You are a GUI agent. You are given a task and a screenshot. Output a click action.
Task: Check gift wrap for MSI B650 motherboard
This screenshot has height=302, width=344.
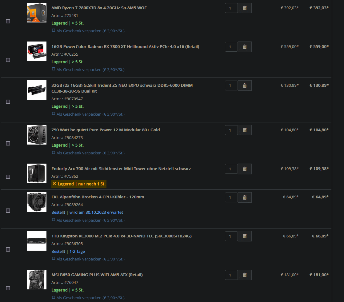pos(54,297)
